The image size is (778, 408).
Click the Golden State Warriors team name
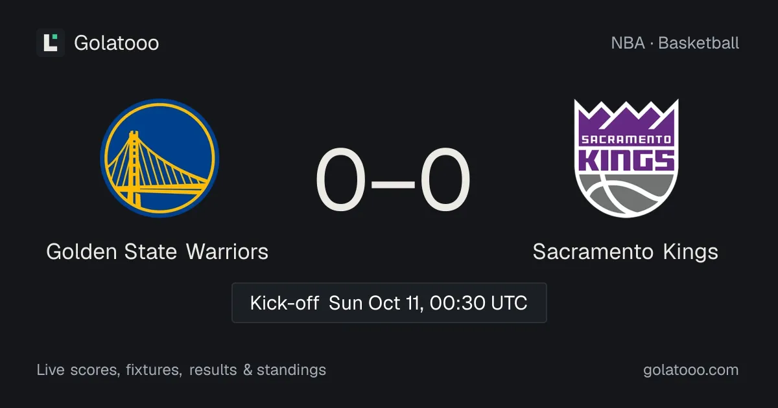158,251
